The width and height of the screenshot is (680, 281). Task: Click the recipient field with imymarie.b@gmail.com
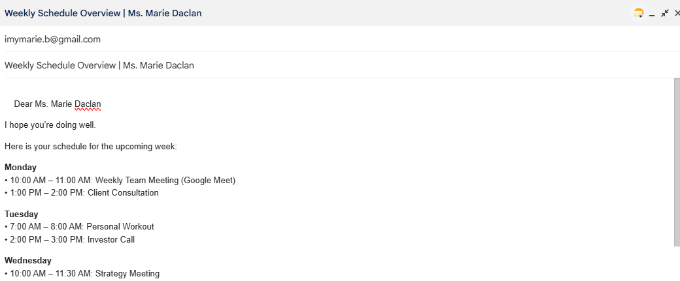coord(52,39)
